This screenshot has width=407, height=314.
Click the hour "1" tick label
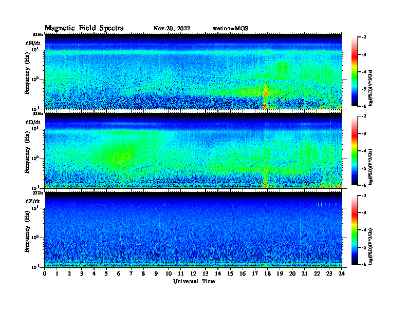(x=57, y=274)
